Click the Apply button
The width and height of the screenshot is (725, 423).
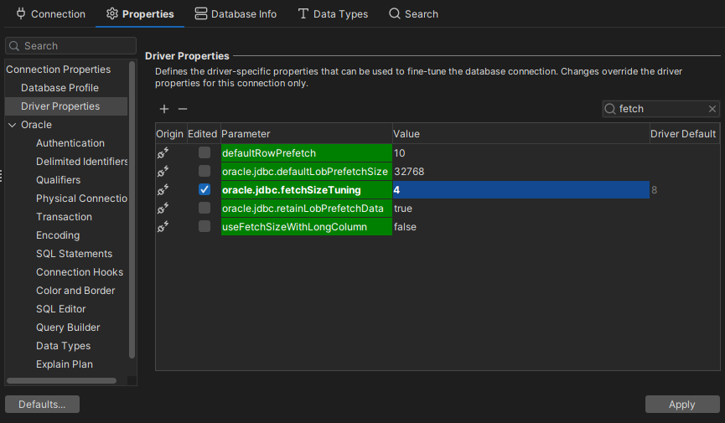pos(681,405)
